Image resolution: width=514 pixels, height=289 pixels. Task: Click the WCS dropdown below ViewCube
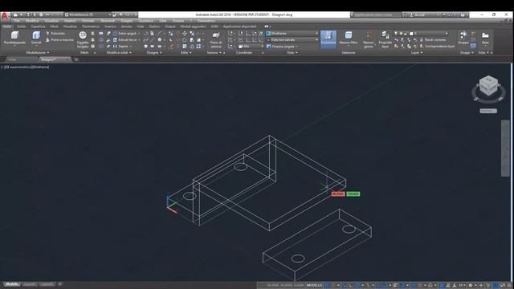pos(488,111)
